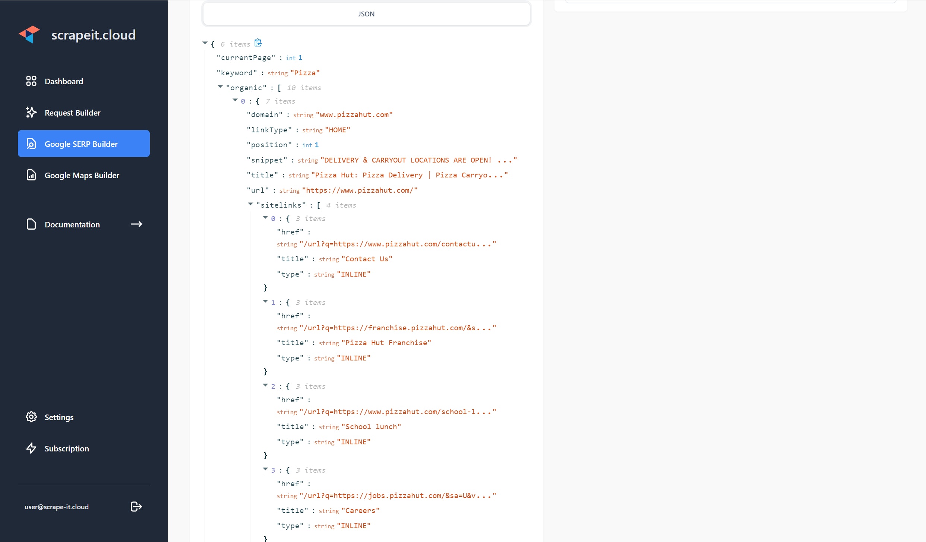Screen dimensions: 926x542
Task: Collapse the "organic" array
Action: coord(220,86)
